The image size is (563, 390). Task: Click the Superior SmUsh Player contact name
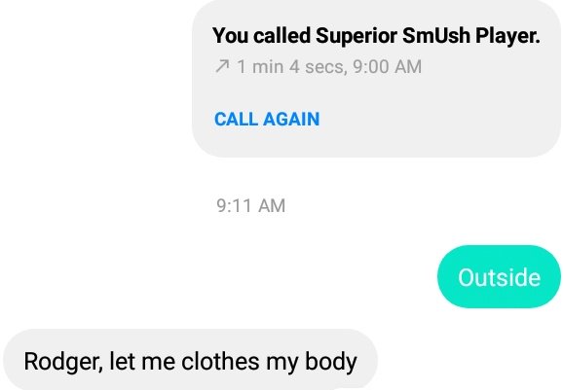coord(428,35)
